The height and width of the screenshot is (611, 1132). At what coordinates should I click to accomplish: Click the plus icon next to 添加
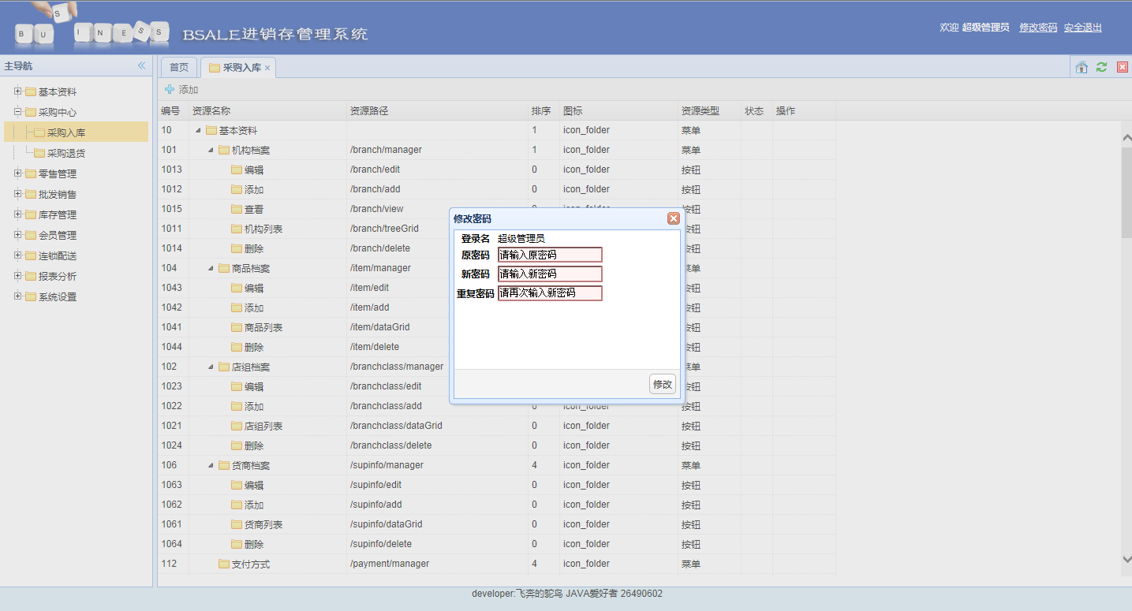pyautogui.click(x=170, y=90)
